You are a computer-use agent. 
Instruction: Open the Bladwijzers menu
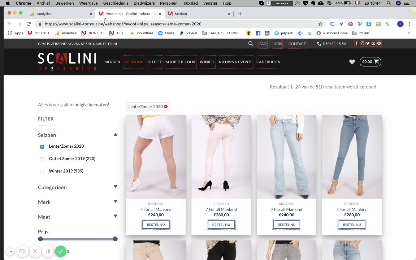(x=144, y=3)
